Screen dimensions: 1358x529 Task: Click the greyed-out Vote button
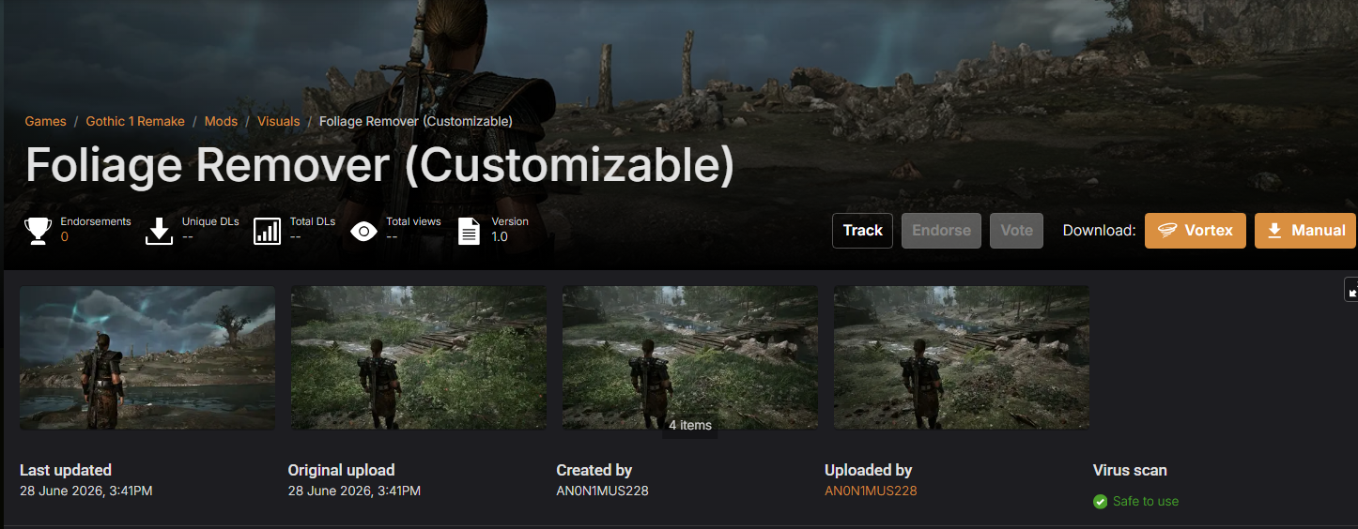click(x=1016, y=231)
